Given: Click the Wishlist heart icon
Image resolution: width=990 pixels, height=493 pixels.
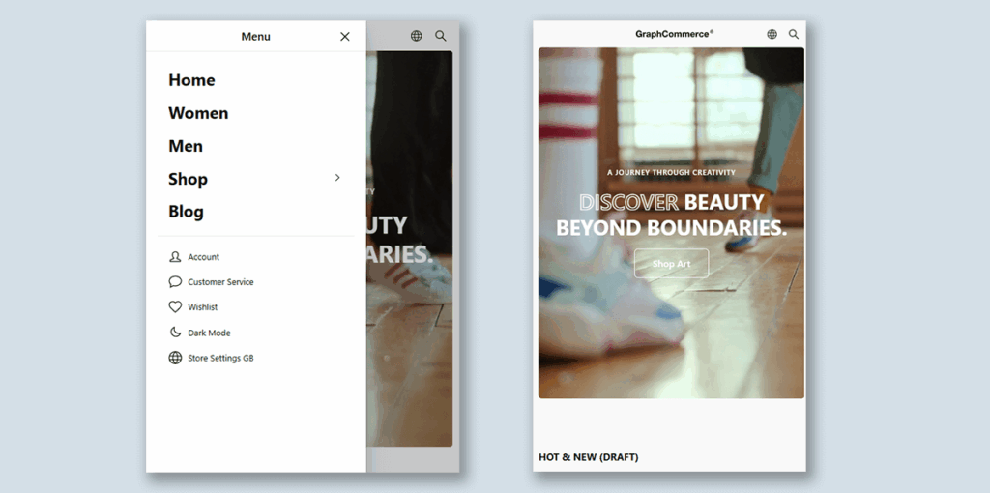Looking at the screenshot, I should (x=175, y=307).
